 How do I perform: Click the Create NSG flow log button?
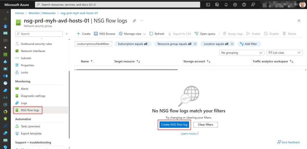pyautogui.click(x=174, y=125)
